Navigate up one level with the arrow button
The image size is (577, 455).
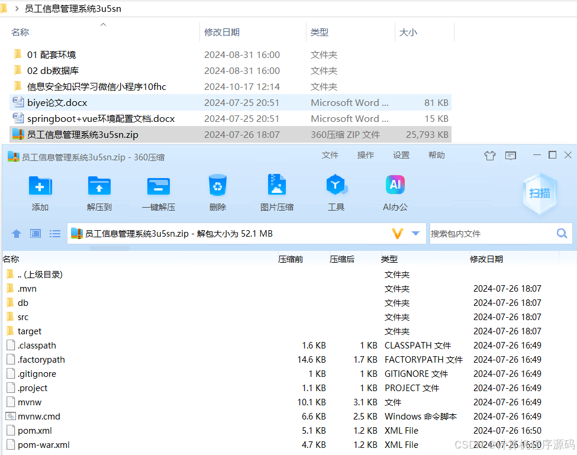[16, 233]
